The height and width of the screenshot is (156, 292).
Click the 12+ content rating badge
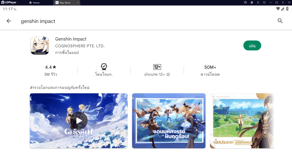point(157,67)
